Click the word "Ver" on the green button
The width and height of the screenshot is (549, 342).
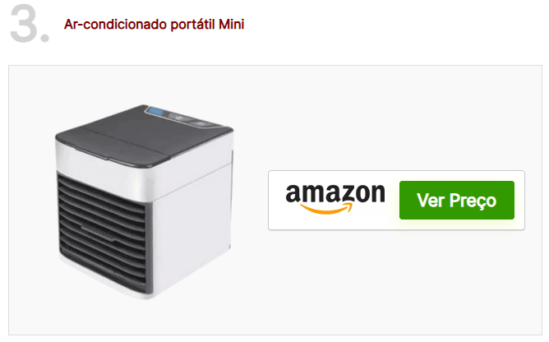pyautogui.click(x=431, y=201)
